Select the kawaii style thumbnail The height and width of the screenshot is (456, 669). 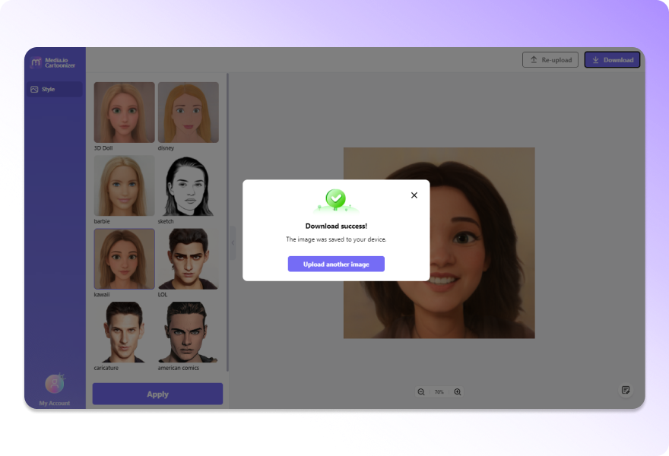[124, 259]
